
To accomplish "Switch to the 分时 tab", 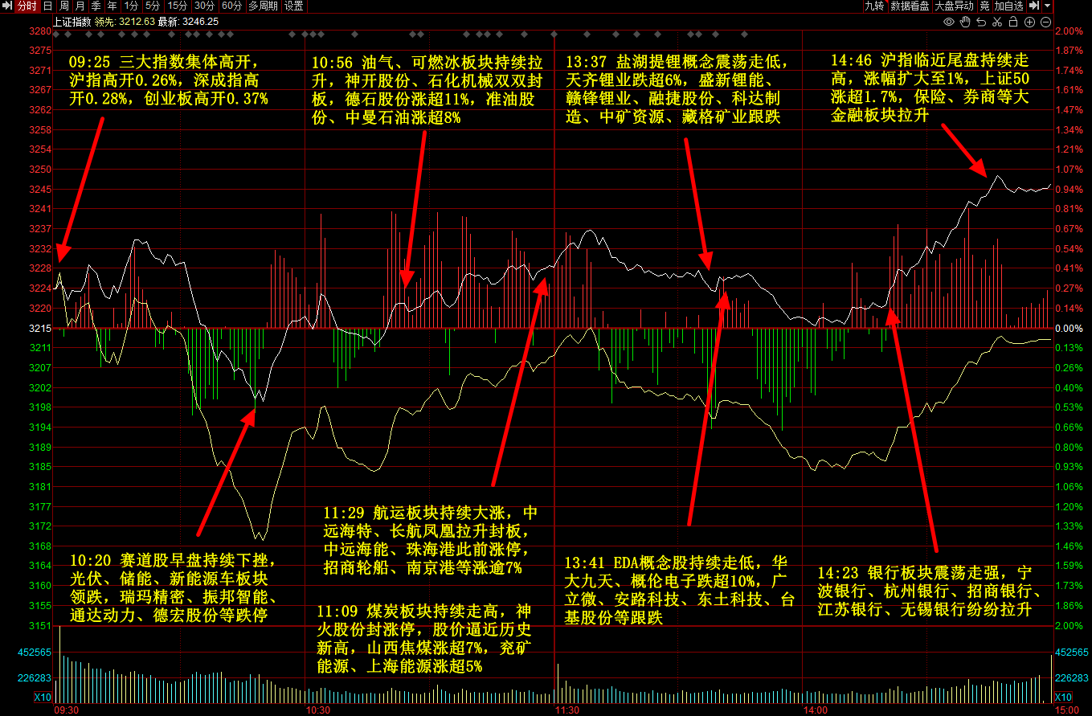I will click(27, 6).
